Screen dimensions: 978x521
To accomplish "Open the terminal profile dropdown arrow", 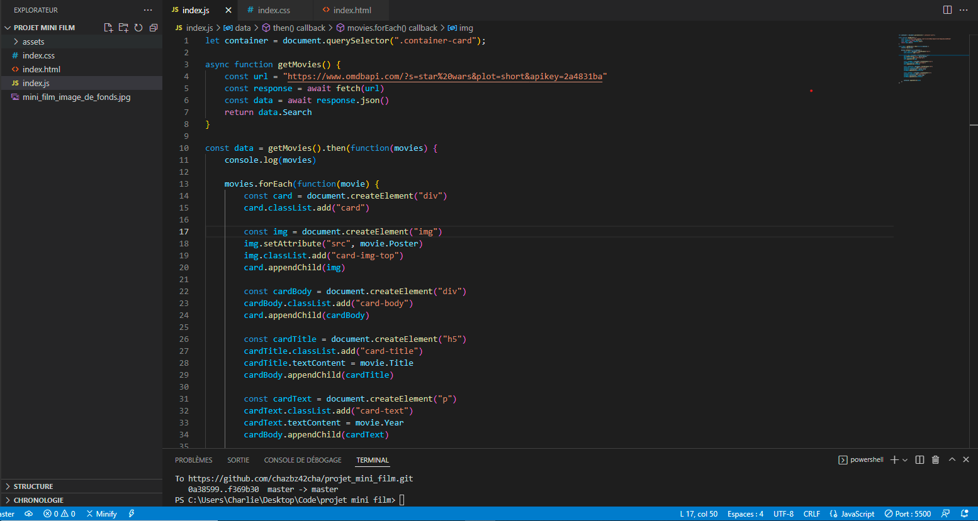I will pyautogui.click(x=905, y=460).
